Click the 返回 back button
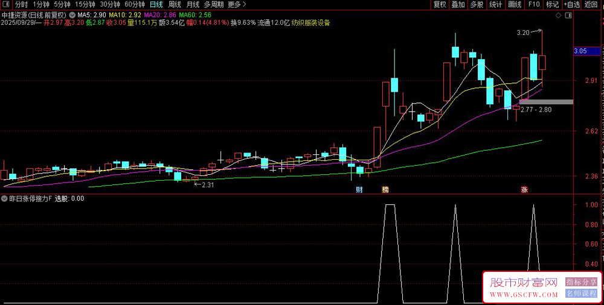Viewport: 604px width, 305px height. pyautogui.click(x=592, y=4)
